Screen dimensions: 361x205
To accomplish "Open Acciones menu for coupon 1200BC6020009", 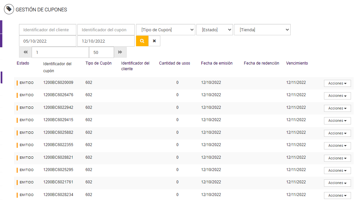I will [337, 83].
